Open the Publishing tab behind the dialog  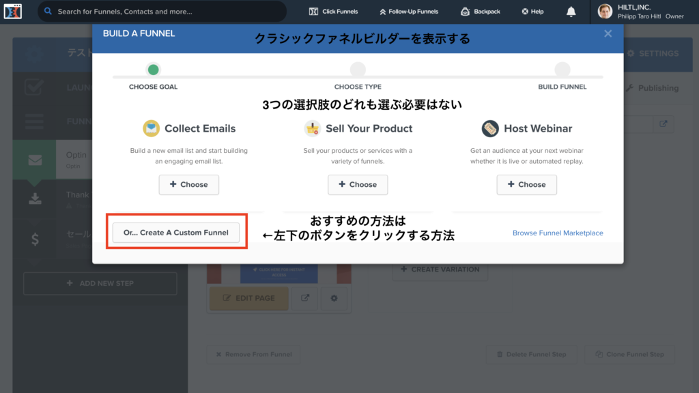[652, 88]
